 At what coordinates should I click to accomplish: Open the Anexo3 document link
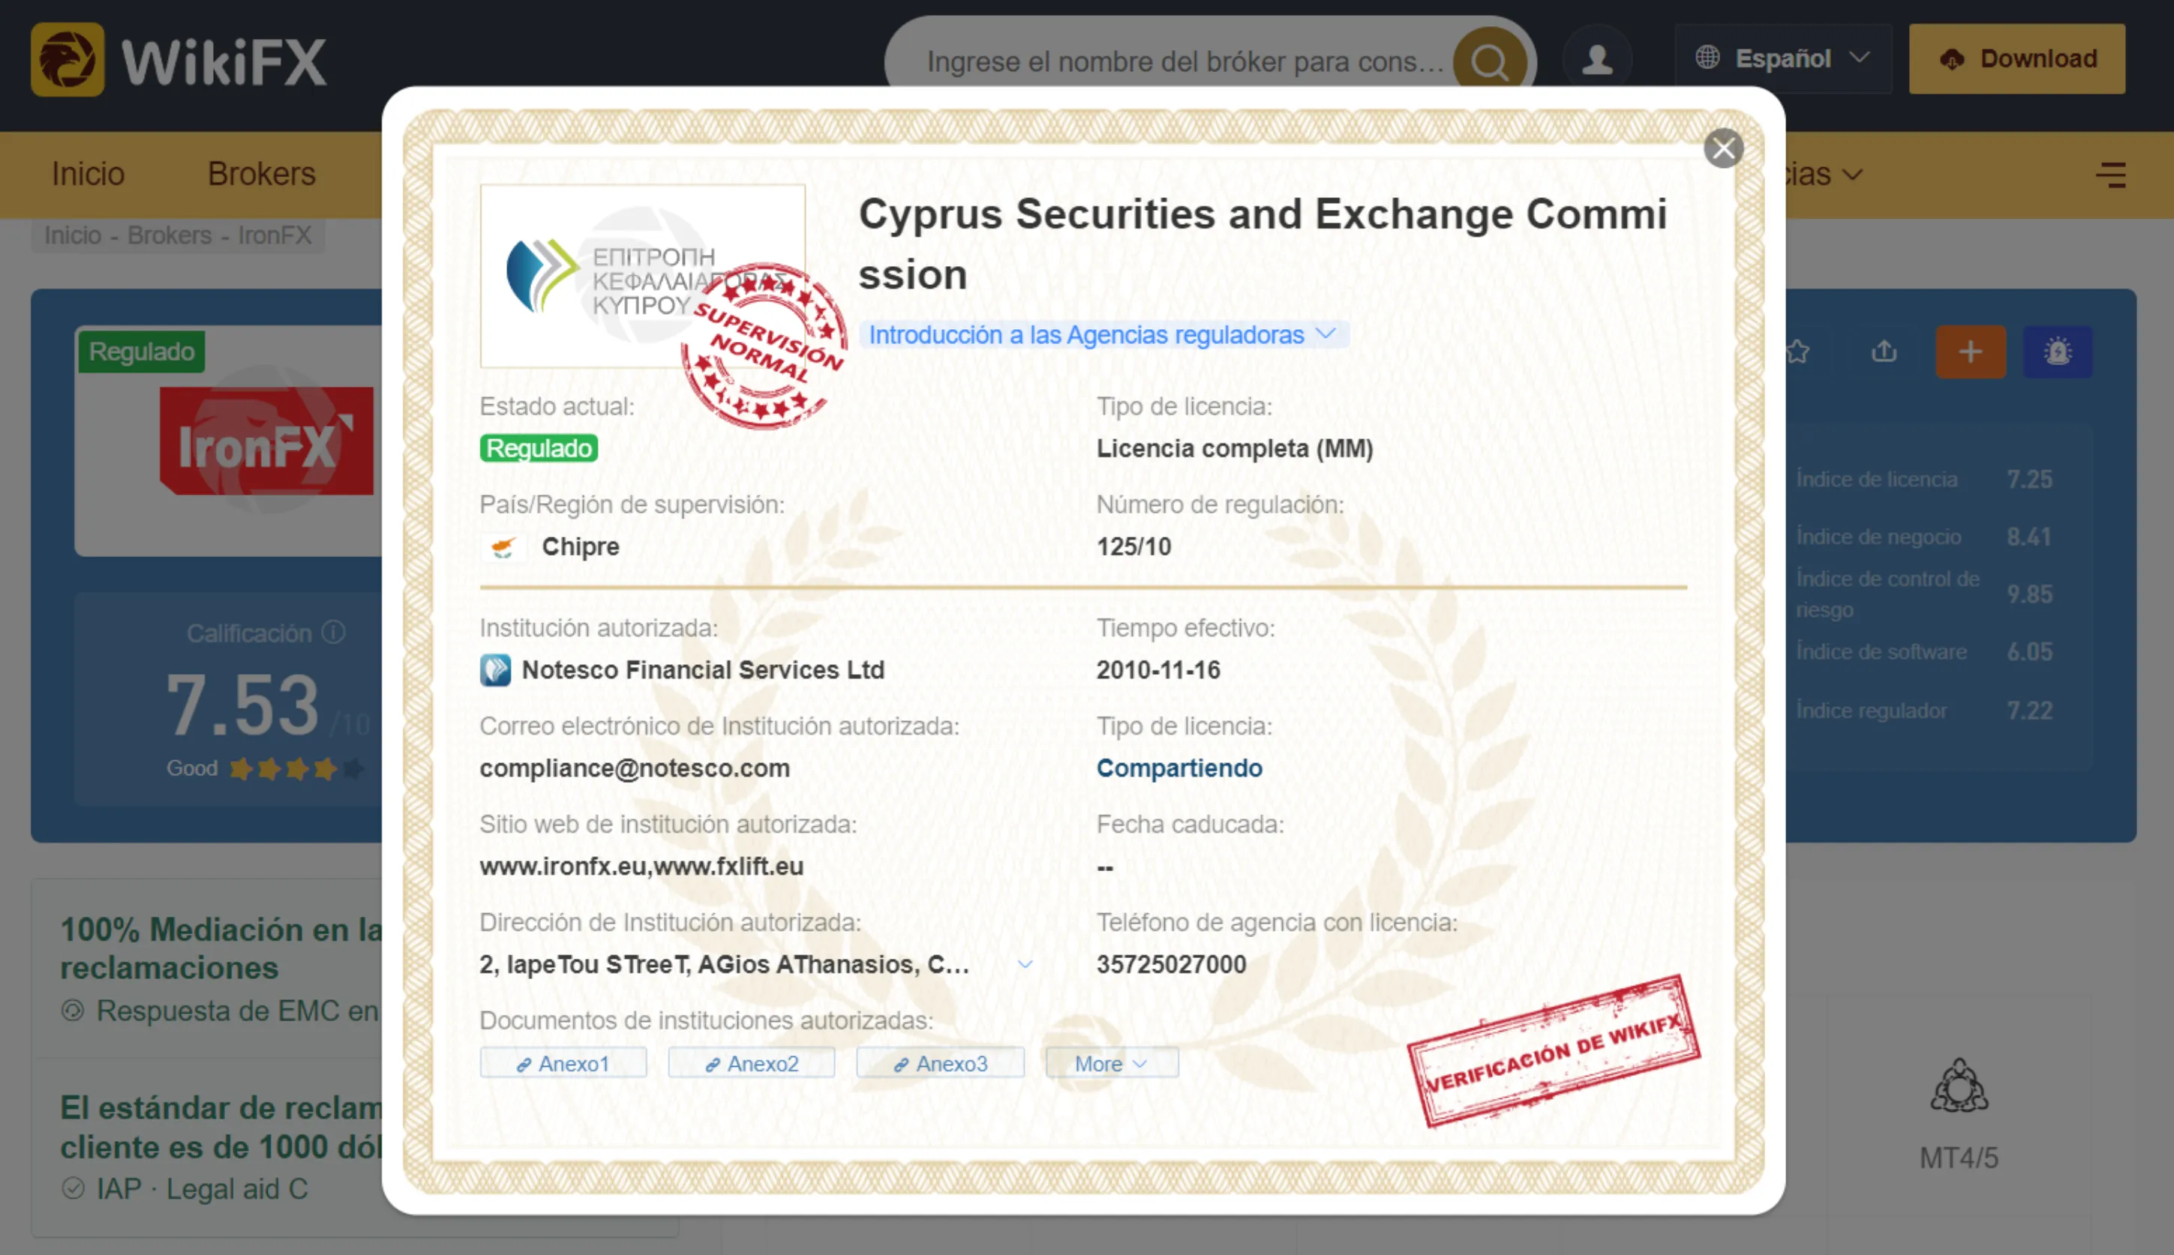(941, 1063)
